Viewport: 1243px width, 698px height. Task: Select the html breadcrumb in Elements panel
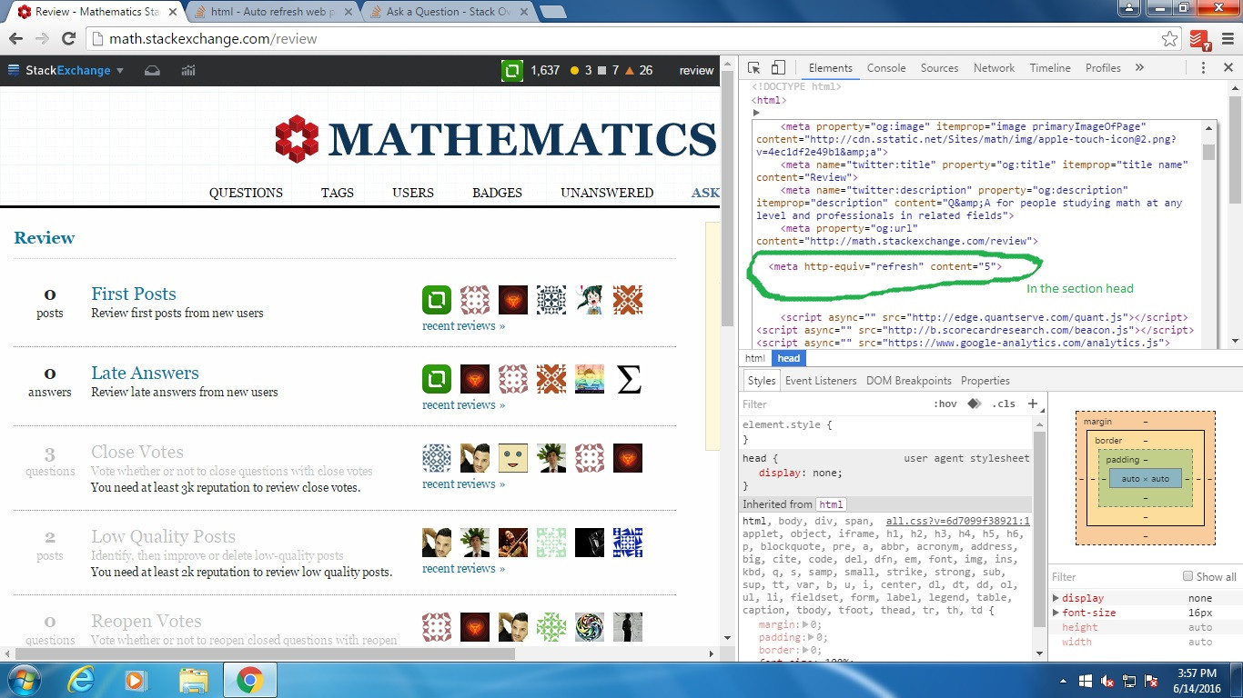click(x=755, y=358)
